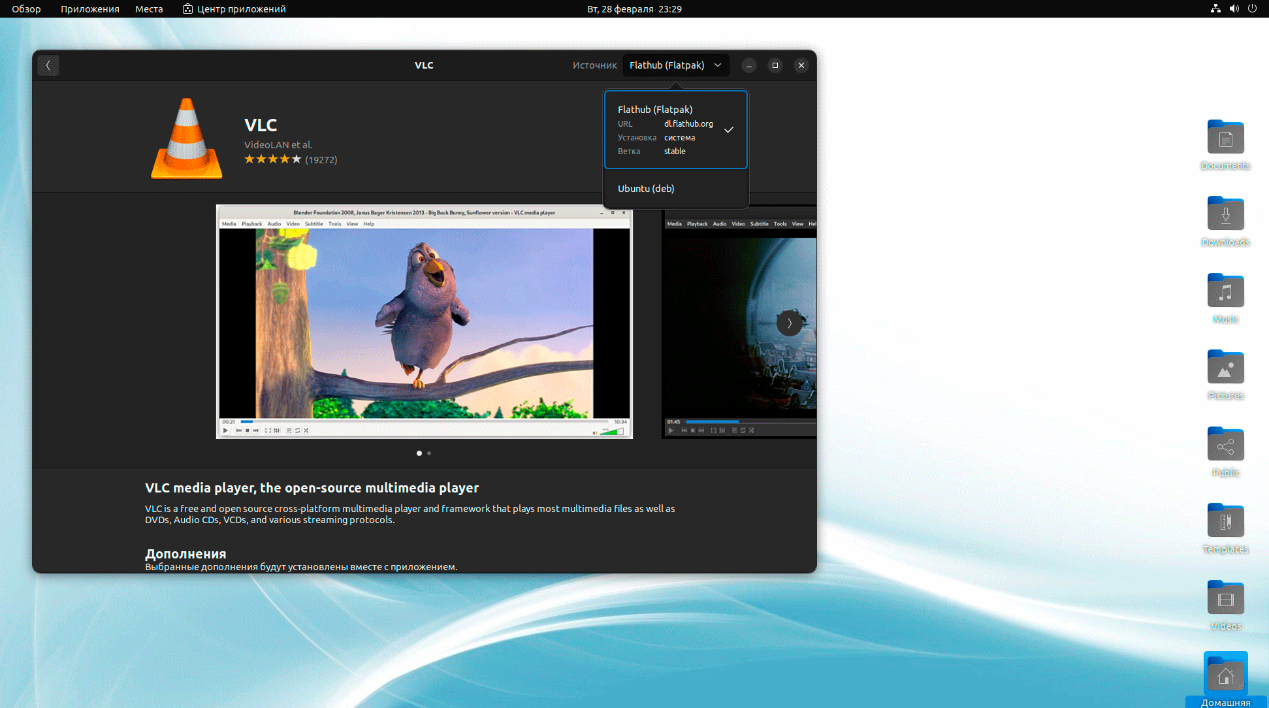Click the Big Buck Bunny screenshot thumbnail
Image resolution: width=1269 pixels, height=708 pixels.
424,322
